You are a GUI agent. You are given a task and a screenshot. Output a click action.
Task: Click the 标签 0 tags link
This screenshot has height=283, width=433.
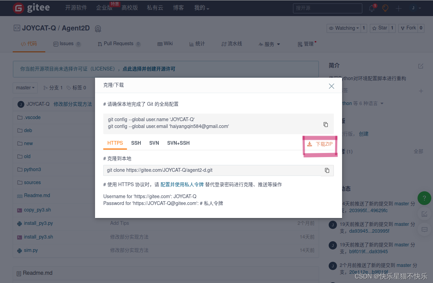pyautogui.click(x=76, y=88)
